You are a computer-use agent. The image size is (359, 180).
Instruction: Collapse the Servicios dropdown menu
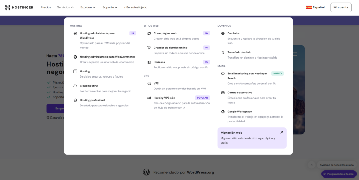click(66, 7)
